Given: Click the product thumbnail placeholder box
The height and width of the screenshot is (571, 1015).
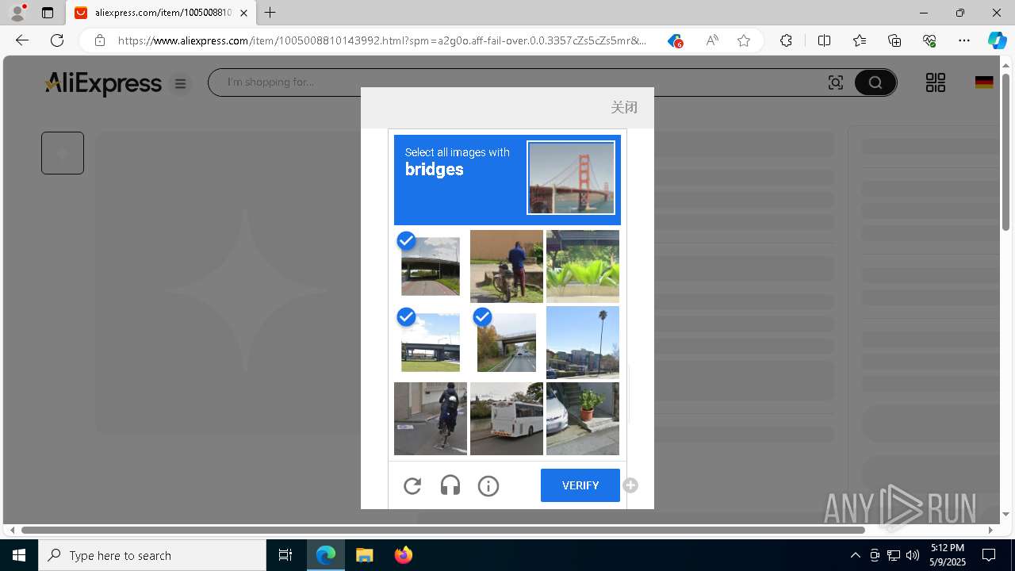Looking at the screenshot, I should click(63, 153).
